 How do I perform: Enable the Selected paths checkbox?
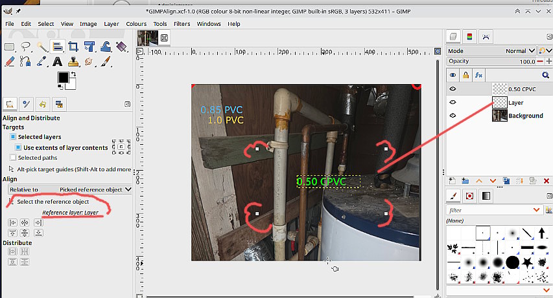tap(13, 158)
